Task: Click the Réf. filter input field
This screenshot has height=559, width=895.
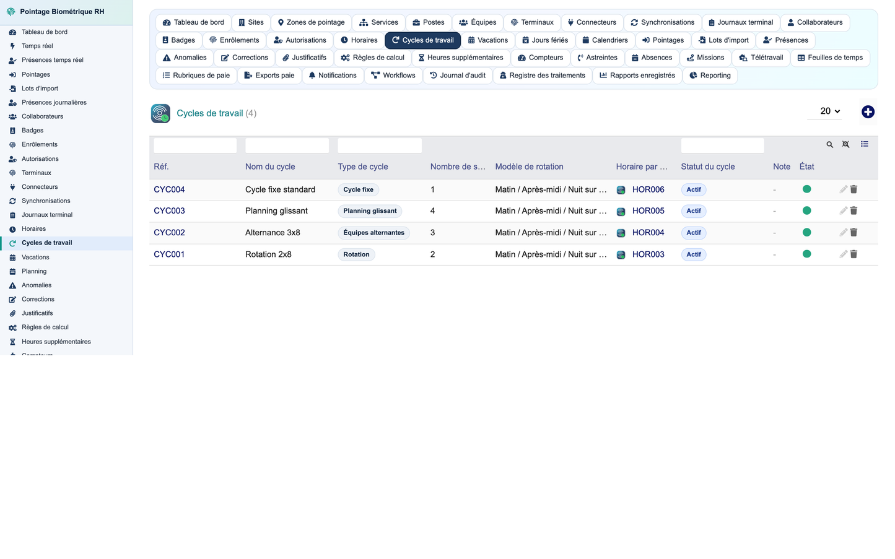Action: [195, 145]
